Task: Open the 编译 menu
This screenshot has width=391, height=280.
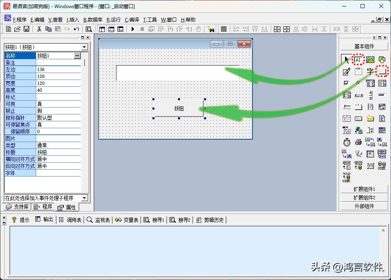Action: [132, 19]
